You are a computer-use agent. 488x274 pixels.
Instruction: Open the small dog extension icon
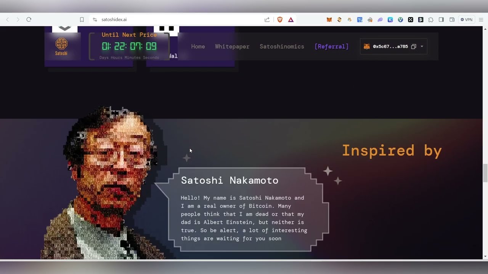pyautogui.click(x=349, y=19)
